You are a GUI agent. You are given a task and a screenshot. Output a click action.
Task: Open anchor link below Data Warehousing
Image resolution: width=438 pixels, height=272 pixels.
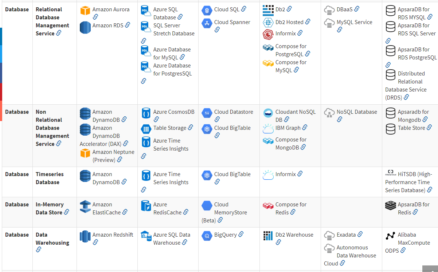[x=39, y=249]
